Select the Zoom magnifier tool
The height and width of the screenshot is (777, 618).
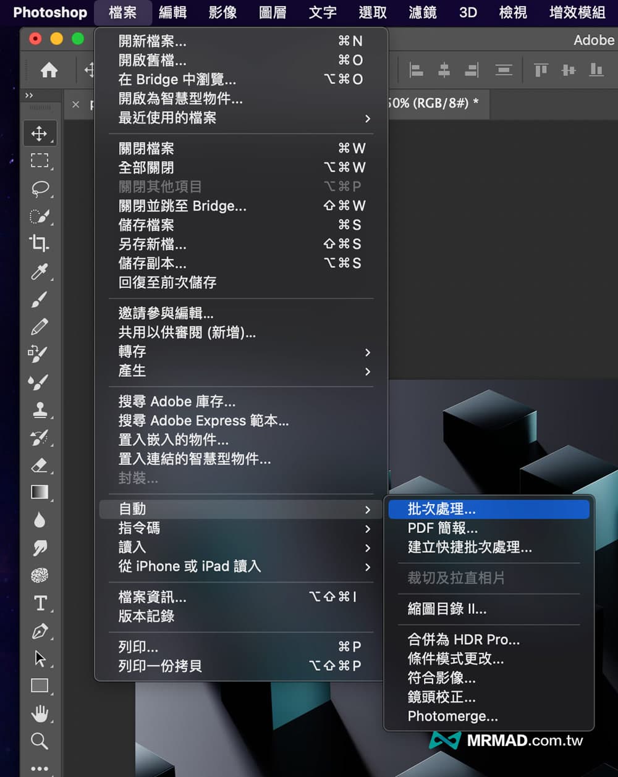point(40,741)
